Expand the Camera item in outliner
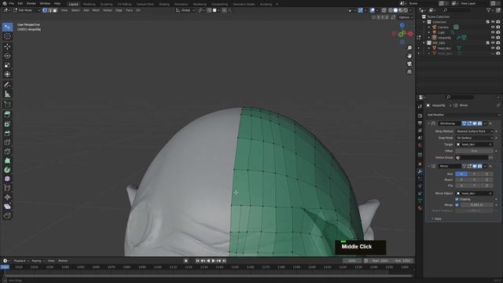The image size is (503, 283). coord(429,28)
